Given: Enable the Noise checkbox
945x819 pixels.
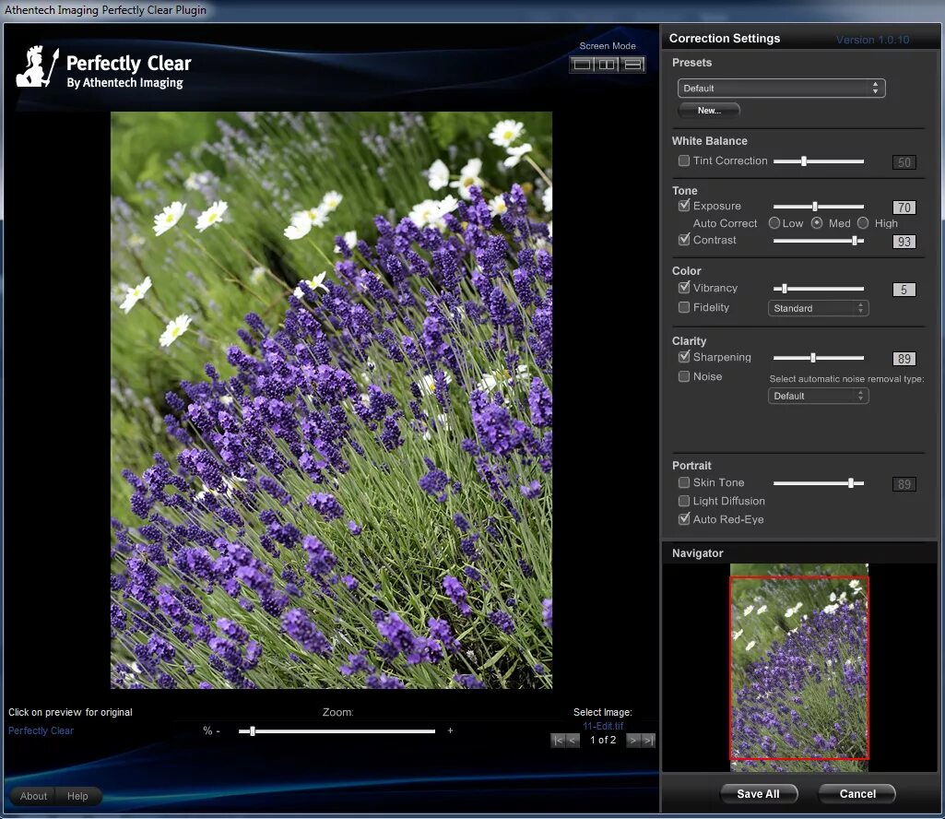Looking at the screenshot, I should [x=683, y=376].
